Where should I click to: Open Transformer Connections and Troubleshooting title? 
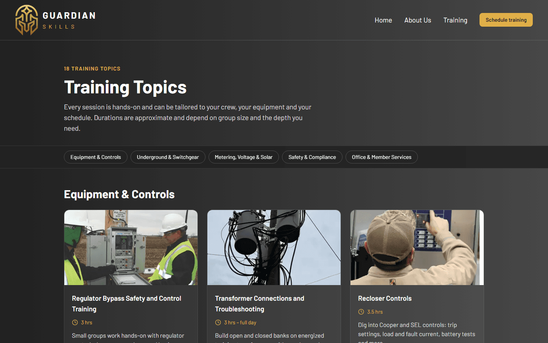click(x=260, y=304)
